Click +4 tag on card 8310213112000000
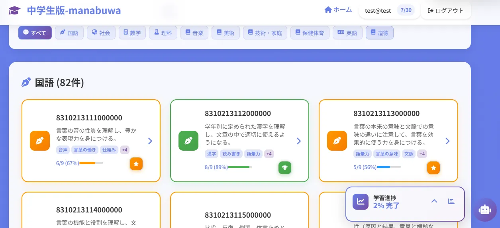Viewport: 500px width, 228px height. coord(269,154)
